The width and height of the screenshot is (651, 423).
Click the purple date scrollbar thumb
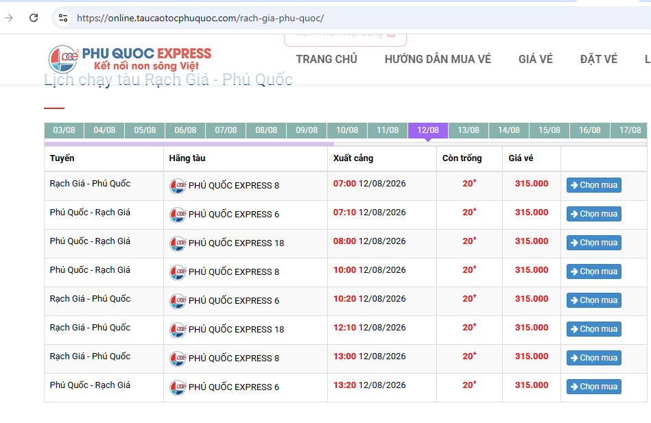(189, 144)
